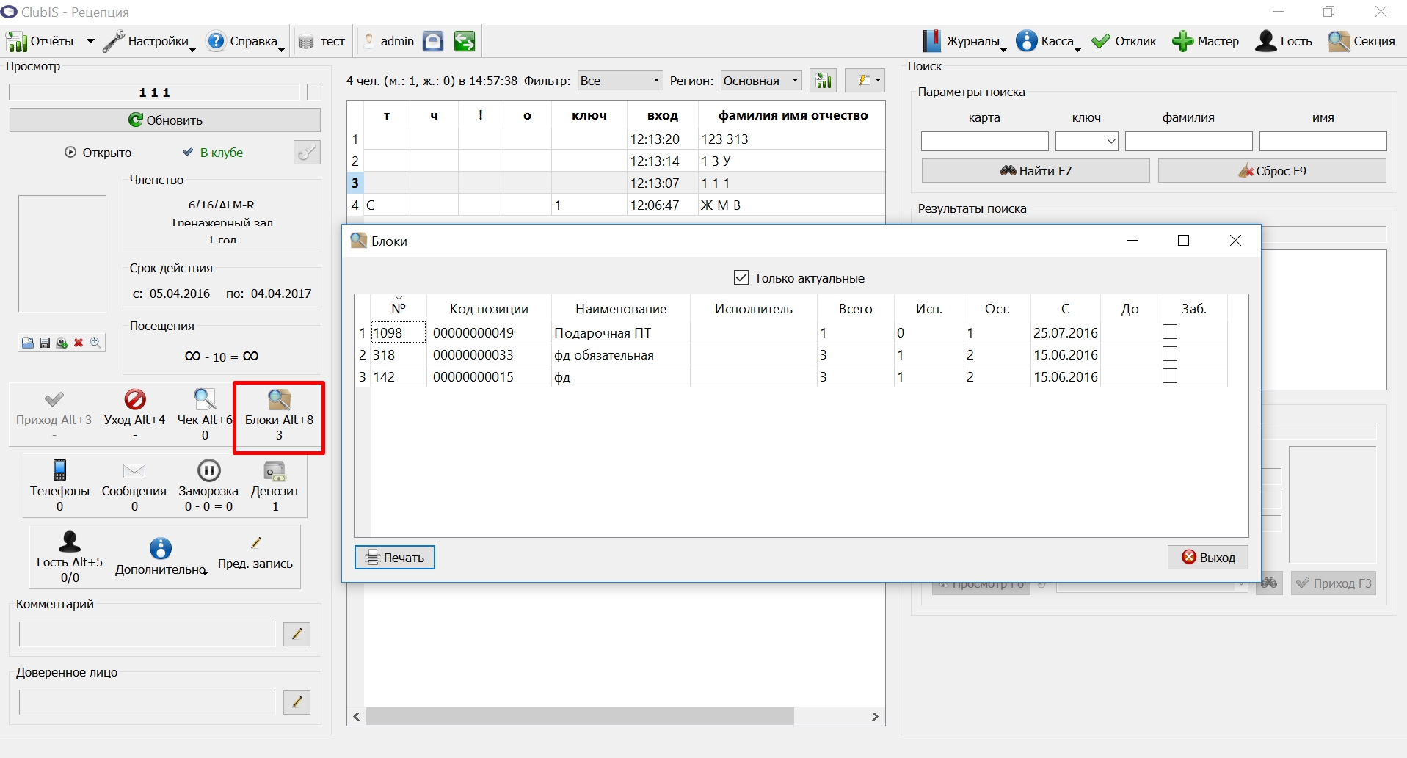This screenshot has width=1407, height=758.
Task: Open the Депозит icon
Action: 275,470
